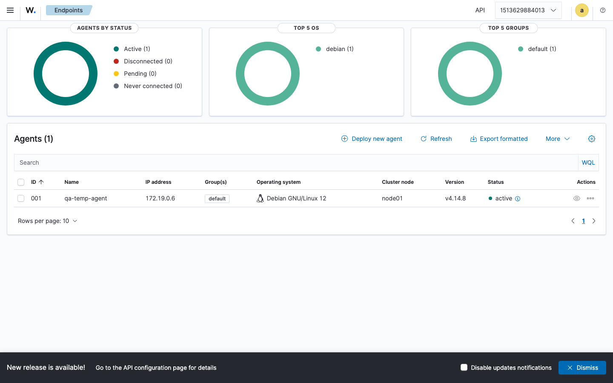Click the debian OS legend entry
Image resolution: width=613 pixels, height=383 pixels.
tap(335, 49)
